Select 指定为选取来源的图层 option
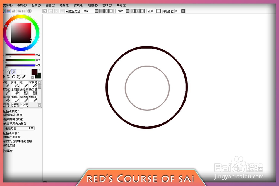The height and width of the screenshot is (186, 279). pyautogui.click(x=18, y=141)
